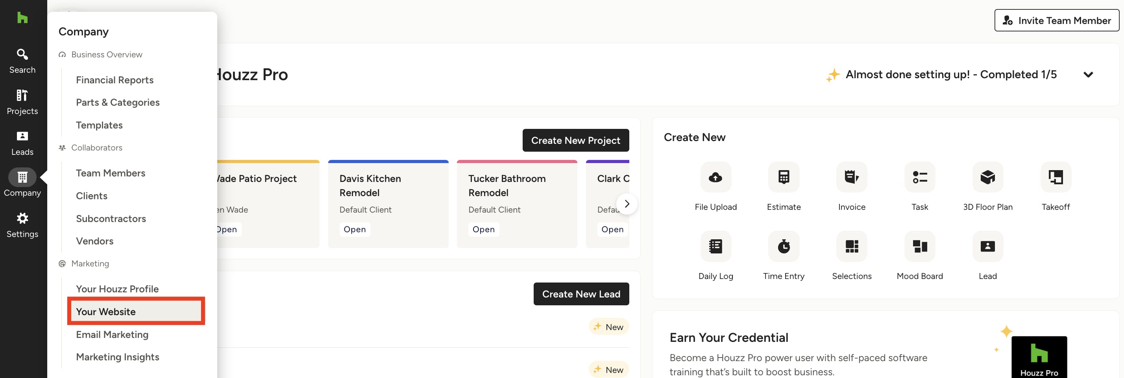This screenshot has width=1124, height=378.
Task: Click the upper New lead badge
Action: 609,327
